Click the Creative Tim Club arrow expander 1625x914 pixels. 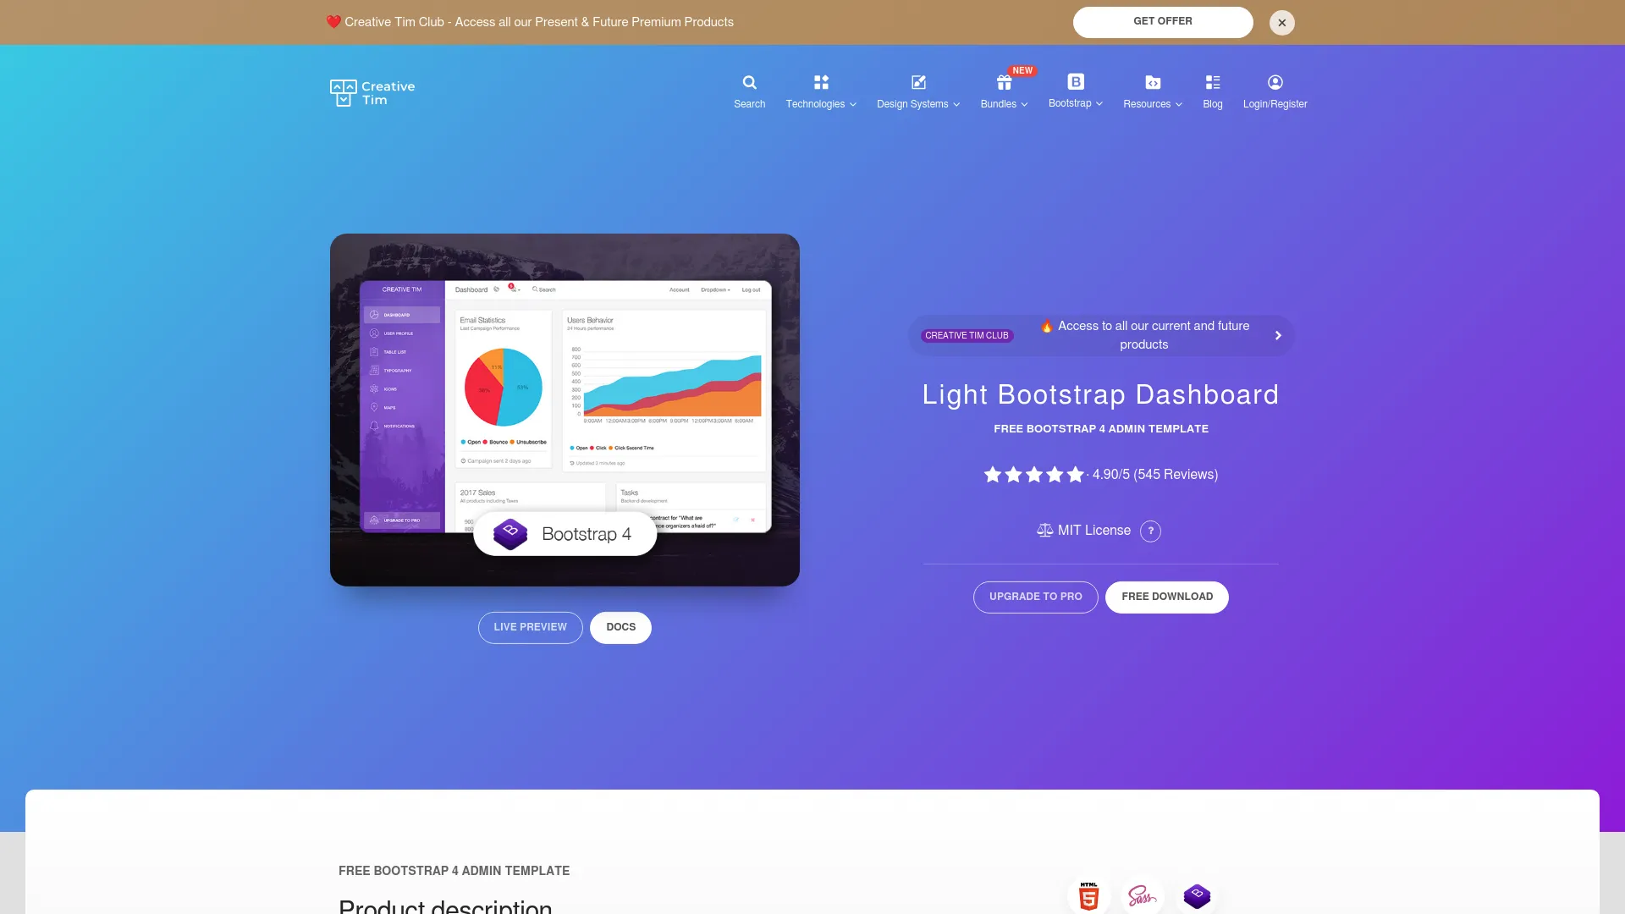[1278, 335]
